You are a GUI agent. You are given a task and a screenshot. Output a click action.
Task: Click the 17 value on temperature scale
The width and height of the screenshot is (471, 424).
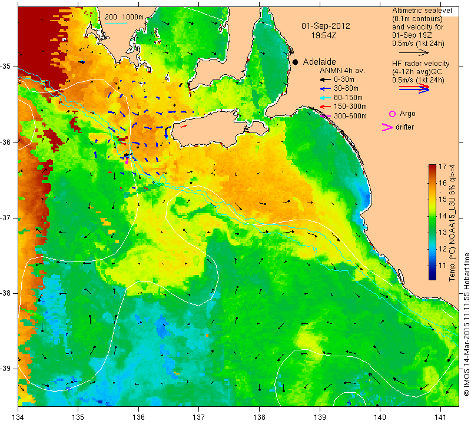point(443,167)
